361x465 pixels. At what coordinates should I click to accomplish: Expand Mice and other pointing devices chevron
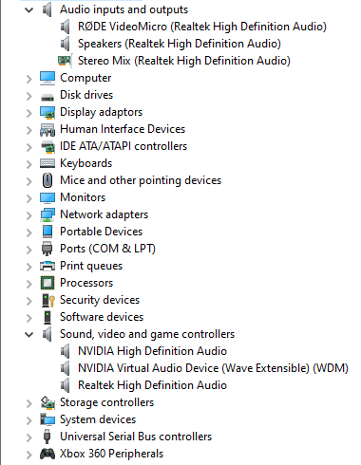pos(29,181)
